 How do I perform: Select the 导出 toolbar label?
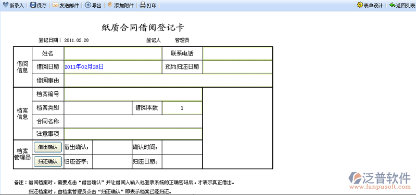click(96, 6)
